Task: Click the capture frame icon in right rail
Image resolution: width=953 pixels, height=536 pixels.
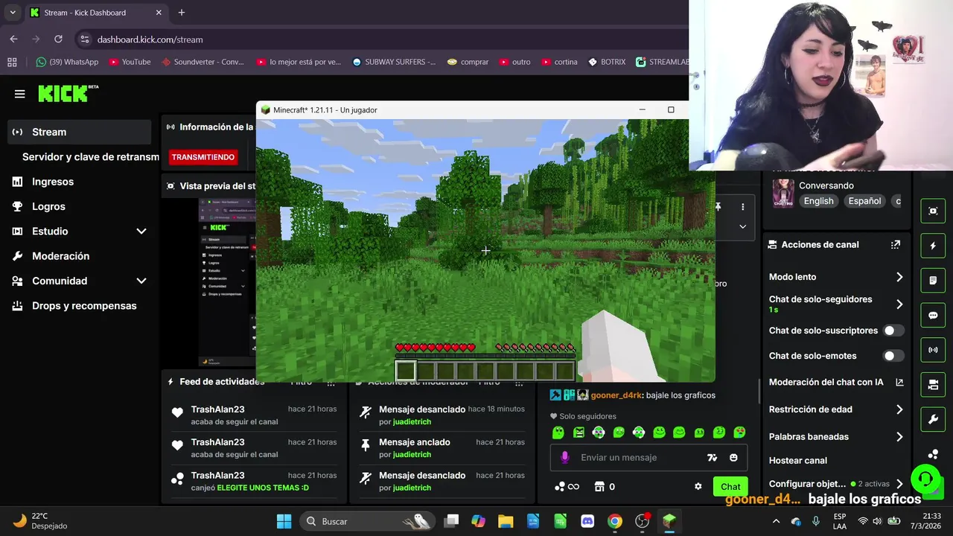Action: [x=933, y=211]
